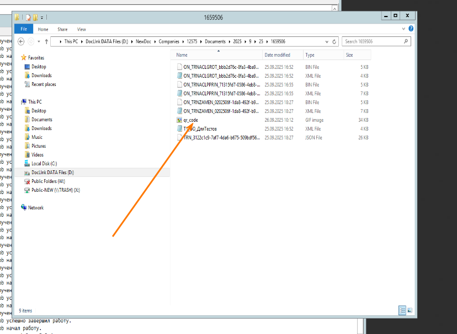Image resolution: width=457 pixels, height=334 pixels.
Task: Click the 34 KB size of qr_code
Action: 363,120
